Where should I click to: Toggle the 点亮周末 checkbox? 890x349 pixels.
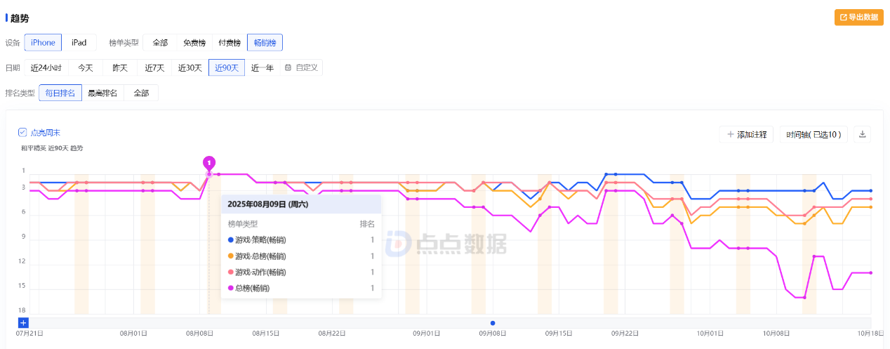[22, 132]
